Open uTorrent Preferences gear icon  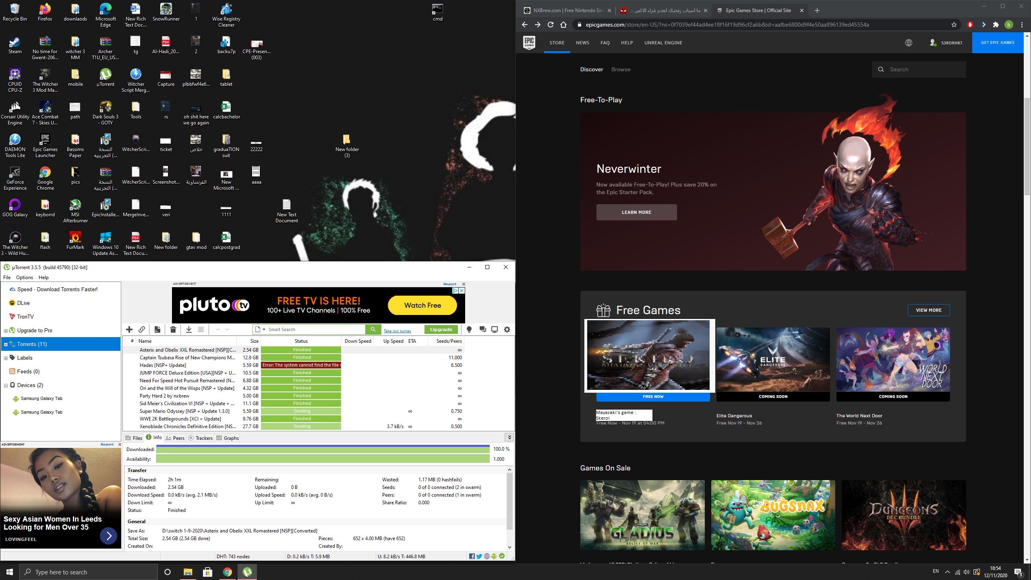coord(507,329)
